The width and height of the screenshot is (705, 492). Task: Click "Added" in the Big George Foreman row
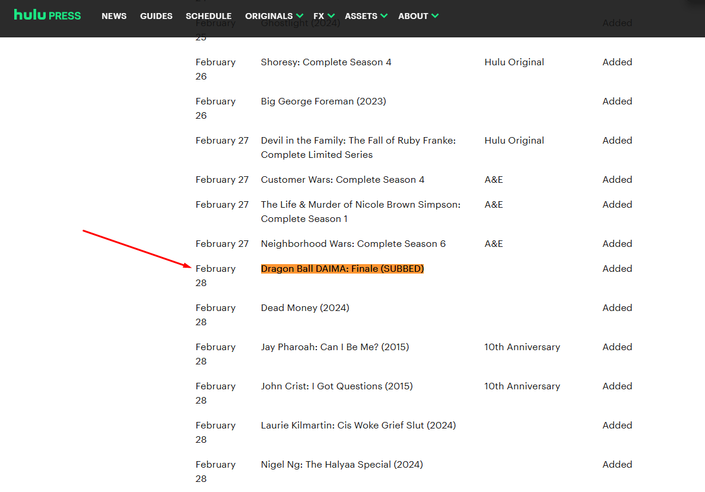coord(617,101)
